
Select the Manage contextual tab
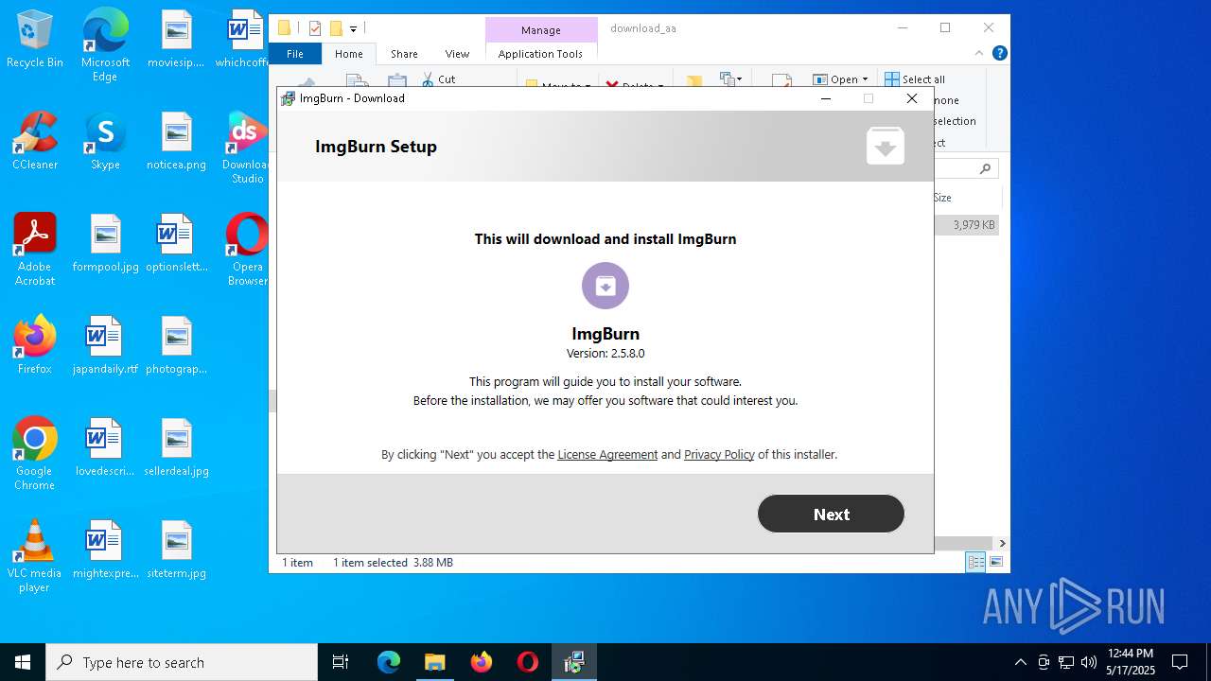point(541,30)
